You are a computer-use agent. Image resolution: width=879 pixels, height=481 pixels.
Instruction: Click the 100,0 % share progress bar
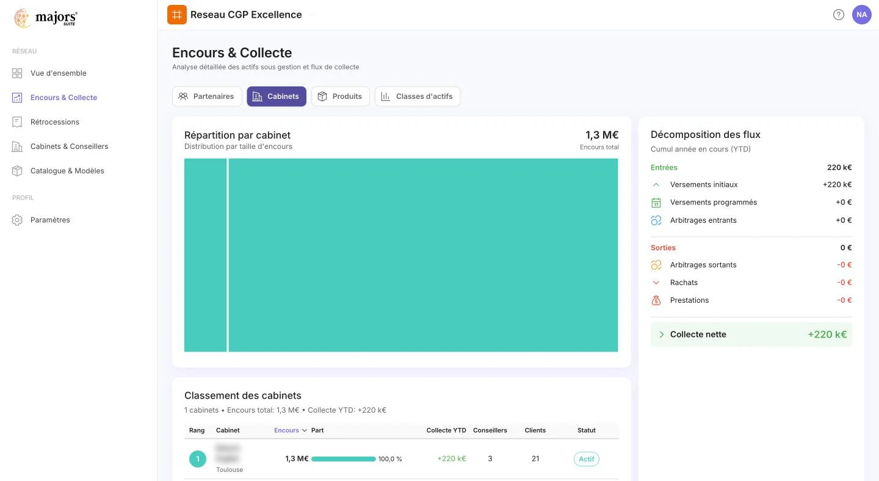click(x=344, y=459)
